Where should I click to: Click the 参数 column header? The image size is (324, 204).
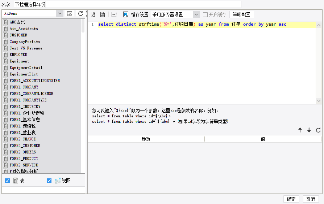[146, 139]
